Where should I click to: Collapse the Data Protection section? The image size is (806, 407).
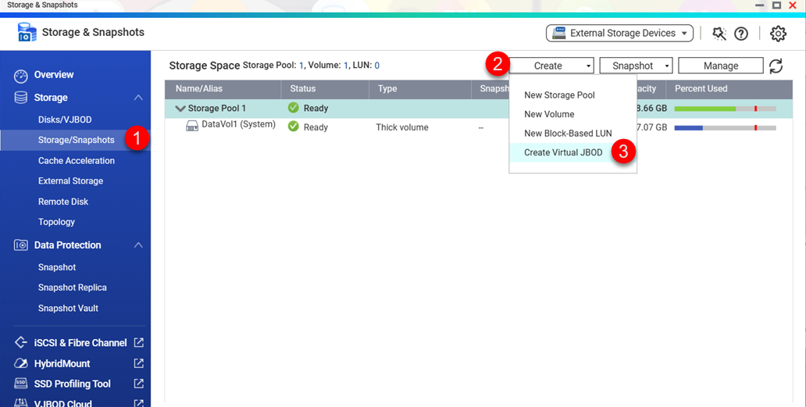[138, 245]
